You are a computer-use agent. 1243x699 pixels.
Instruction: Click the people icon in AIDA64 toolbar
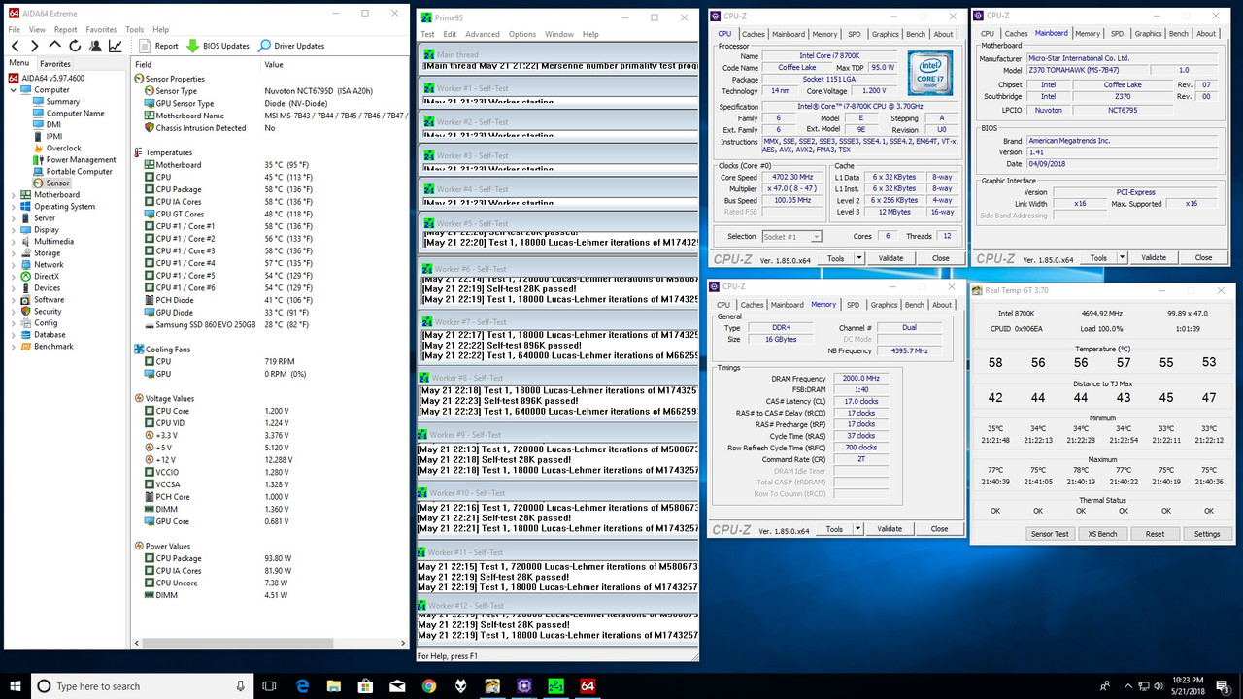pos(95,46)
